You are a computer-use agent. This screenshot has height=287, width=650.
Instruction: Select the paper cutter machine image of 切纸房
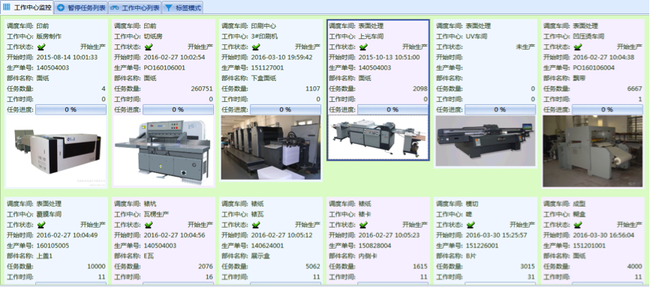(164, 151)
